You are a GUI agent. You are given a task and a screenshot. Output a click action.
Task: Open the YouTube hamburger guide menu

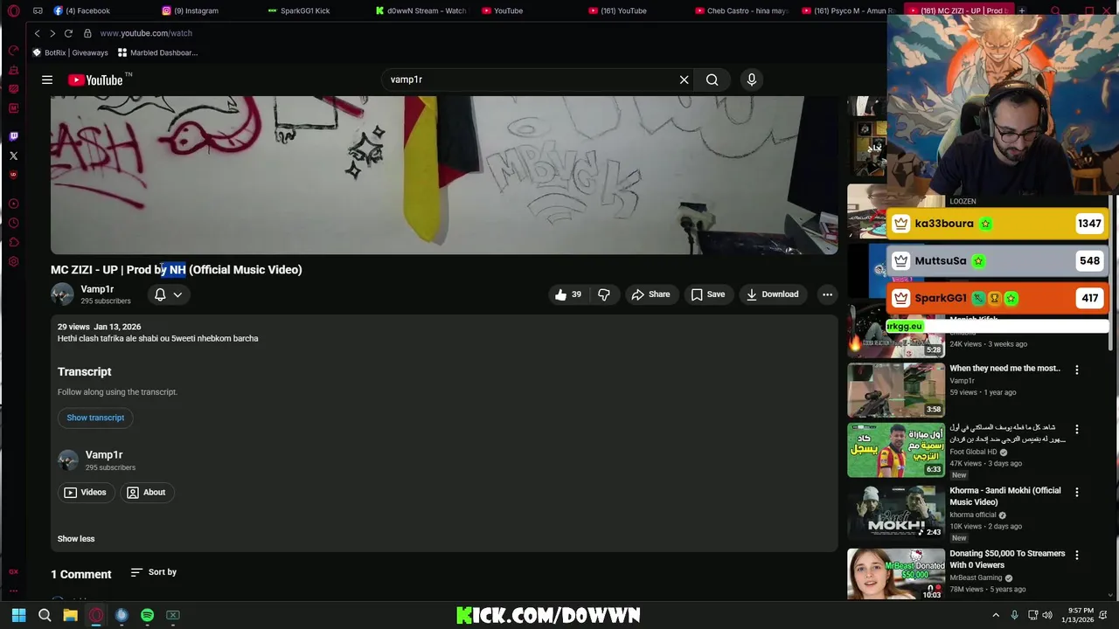[47, 79]
